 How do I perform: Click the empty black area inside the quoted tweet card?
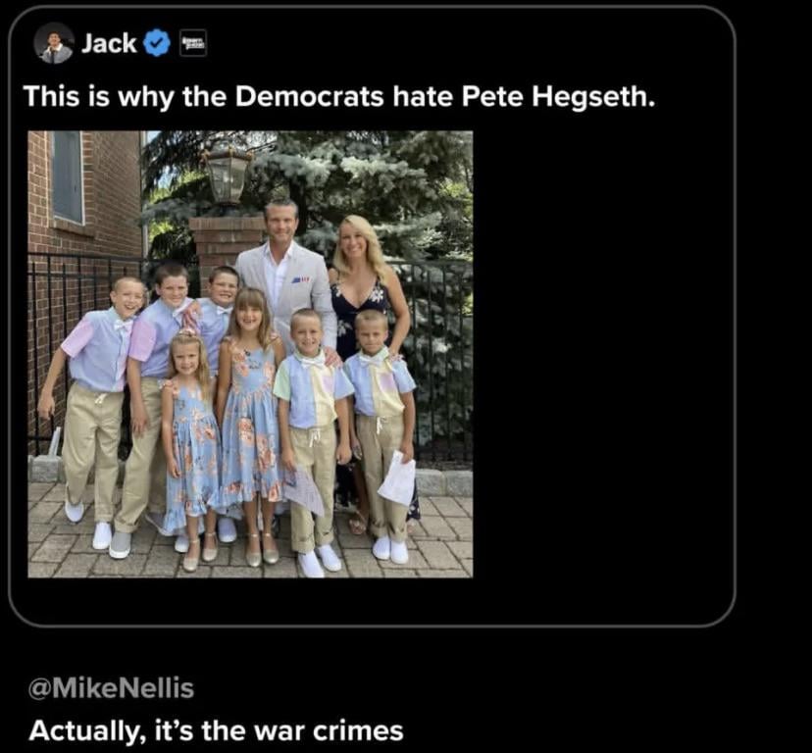[x=601, y=352]
